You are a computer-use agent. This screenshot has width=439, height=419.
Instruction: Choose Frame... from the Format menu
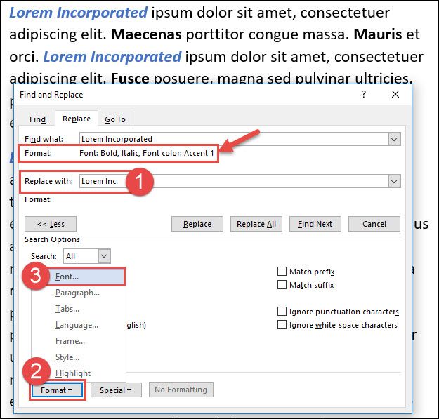point(79,341)
